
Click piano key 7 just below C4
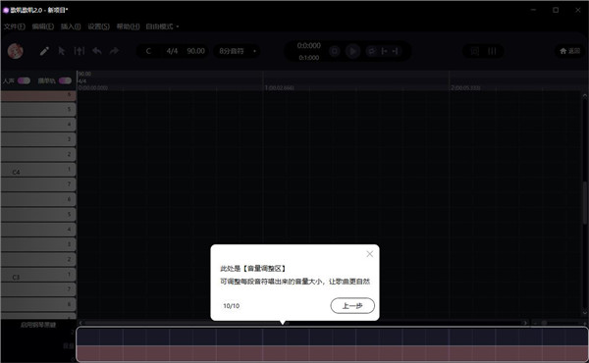[38, 184]
